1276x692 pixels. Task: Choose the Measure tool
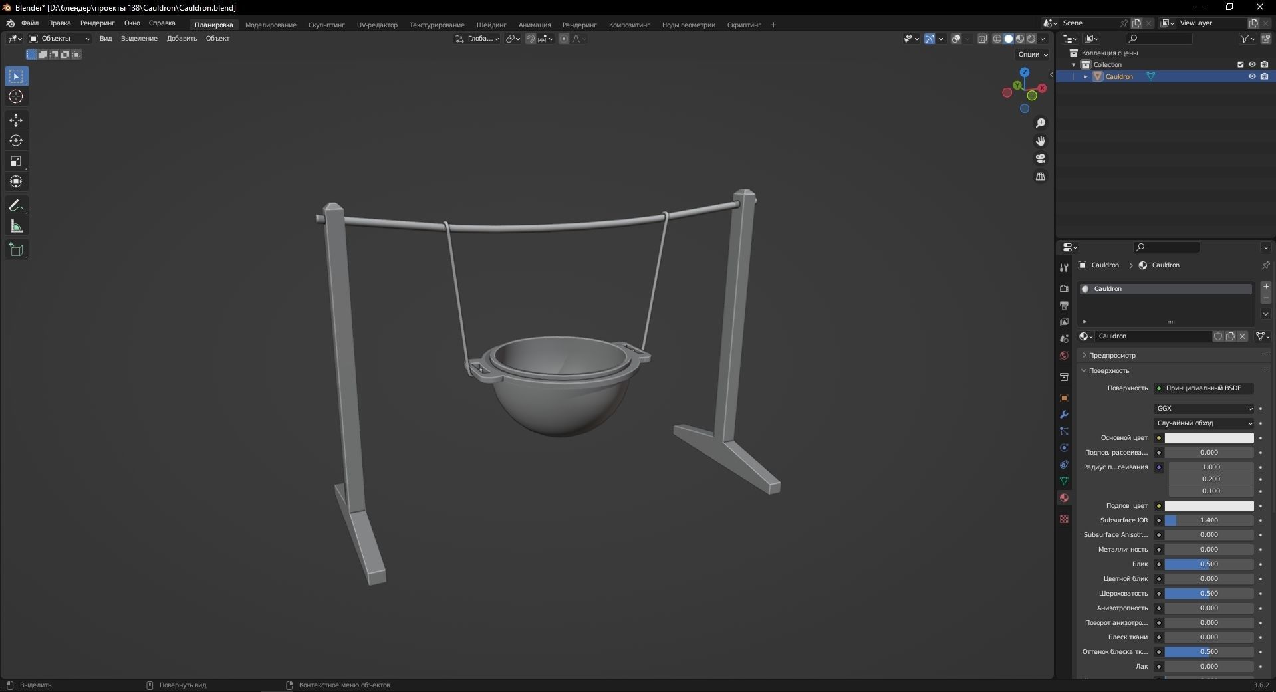tap(17, 227)
